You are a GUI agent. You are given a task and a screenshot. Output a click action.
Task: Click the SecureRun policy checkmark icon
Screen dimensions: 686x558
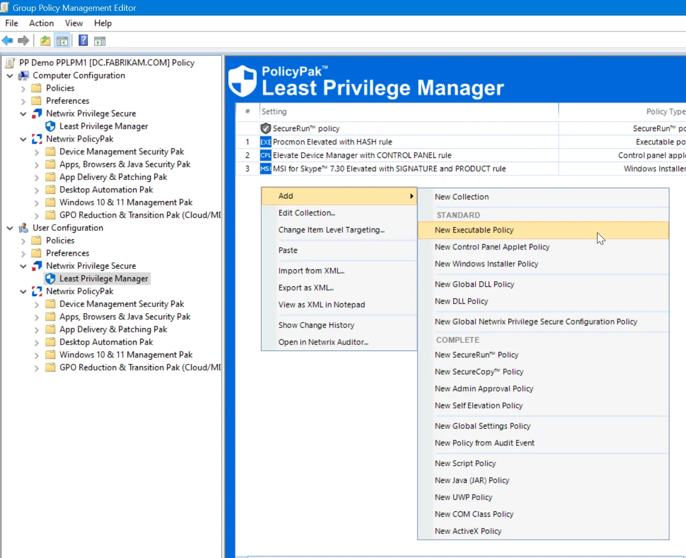(266, 128)
